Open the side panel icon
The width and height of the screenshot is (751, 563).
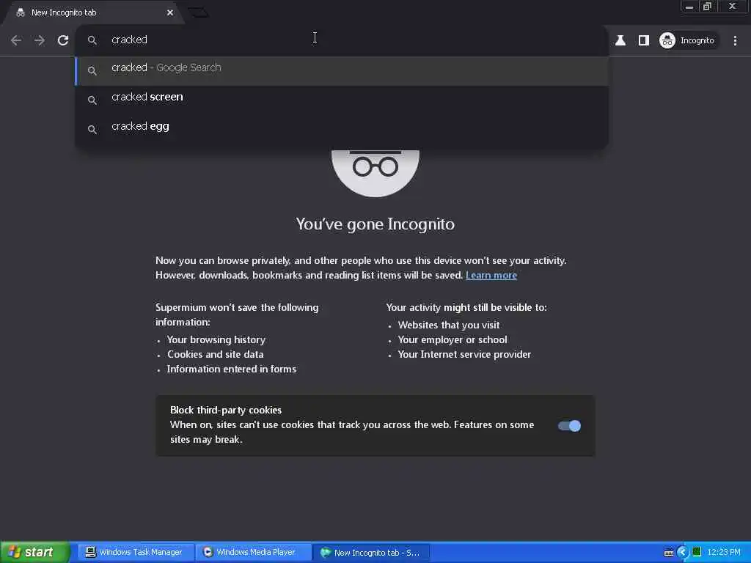pyautogui.click(x=644, y=40)
